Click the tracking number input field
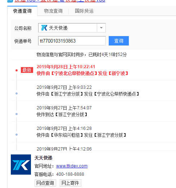The width and height of the screenshot is (176, 188). pos(72,41)
